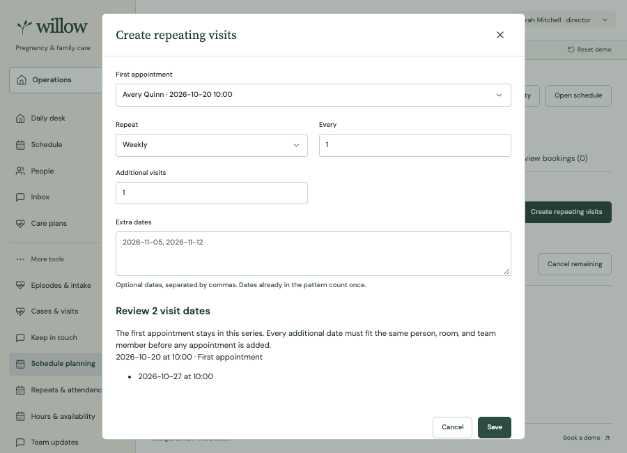Open Keep in touch in the sidebar

56,338
